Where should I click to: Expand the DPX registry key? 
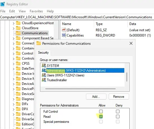(x=13, y=109)
